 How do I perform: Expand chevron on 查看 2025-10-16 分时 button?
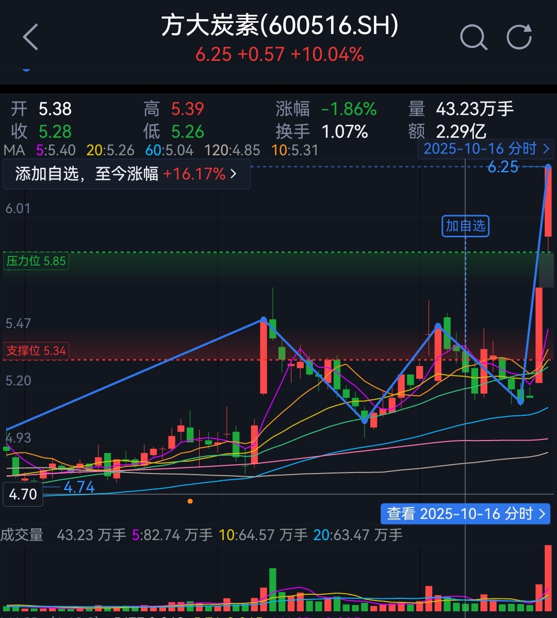pyautogui.click(x=542, y=514)
